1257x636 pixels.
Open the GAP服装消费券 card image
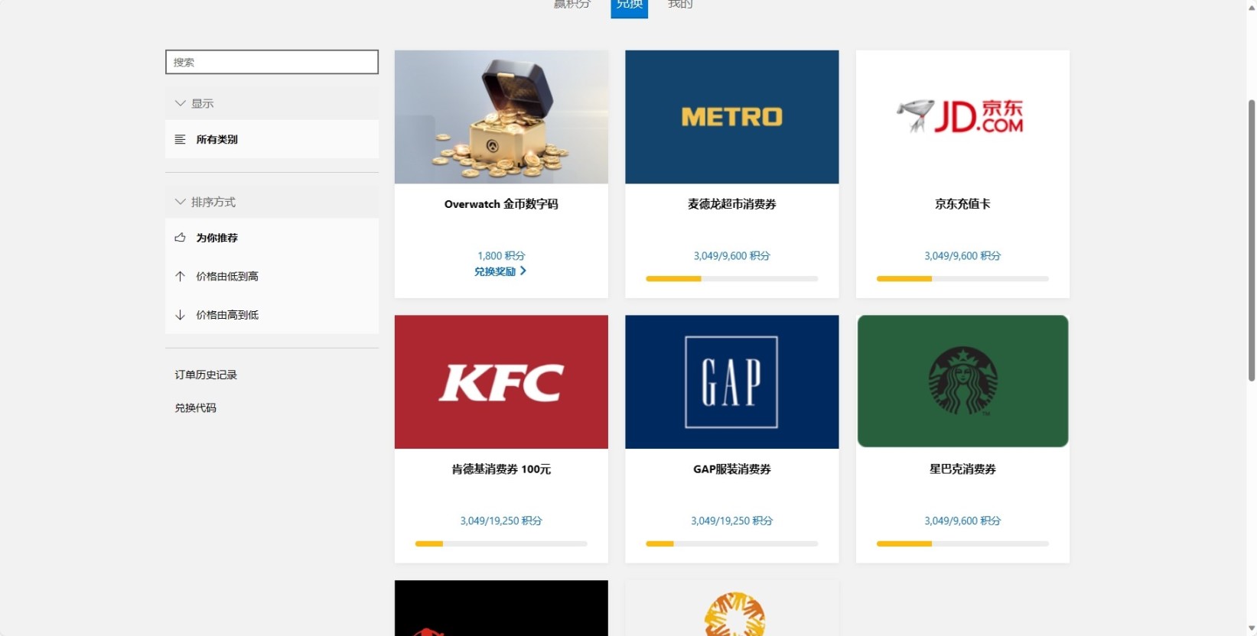coord(731,381)
